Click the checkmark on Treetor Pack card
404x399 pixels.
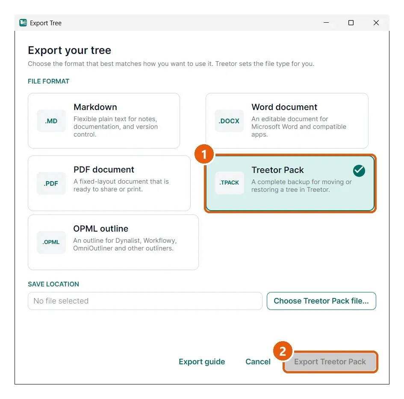coord(359,170)
